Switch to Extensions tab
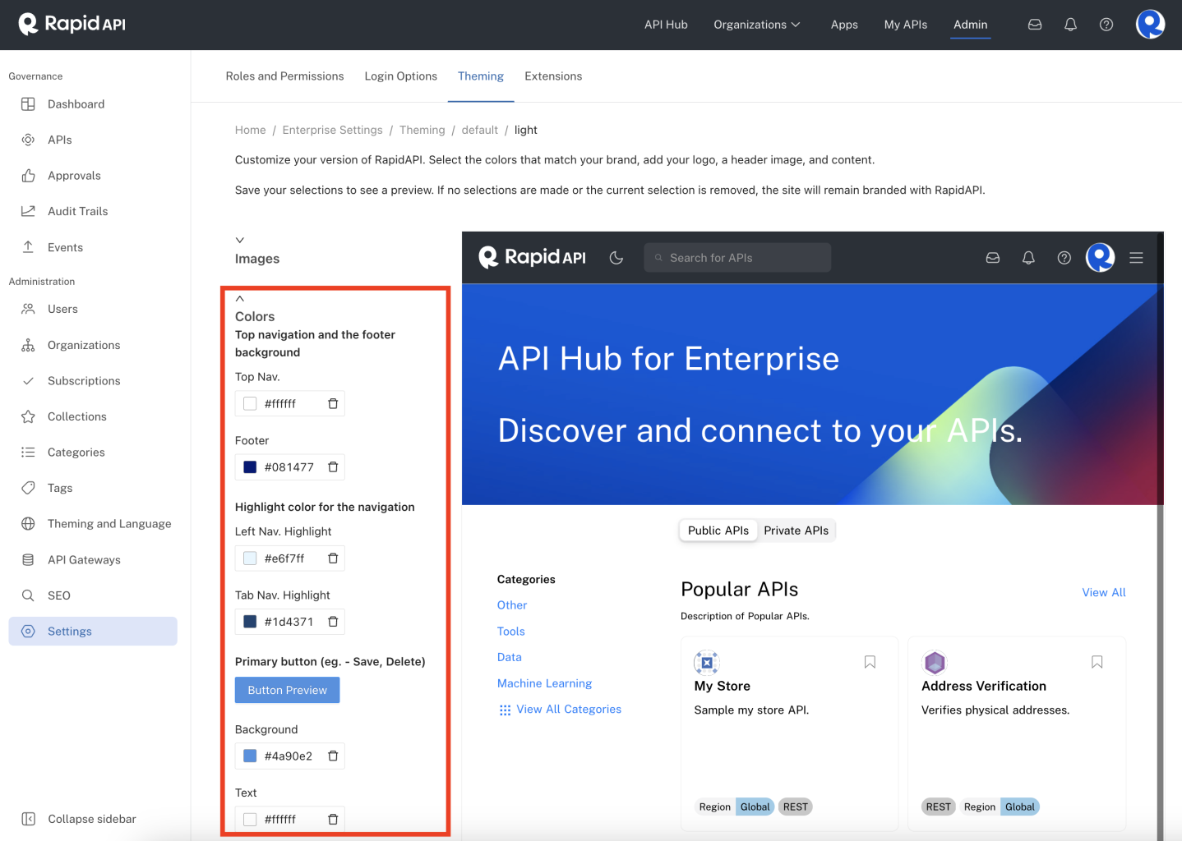 [x=553, y=76]
